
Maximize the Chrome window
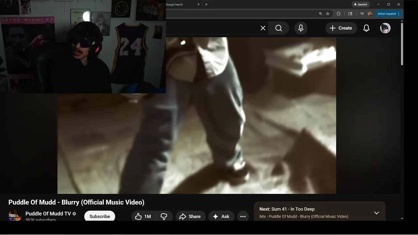(389, 5)
